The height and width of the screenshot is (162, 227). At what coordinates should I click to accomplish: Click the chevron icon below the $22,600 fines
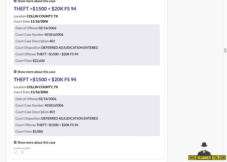point(15,72)
